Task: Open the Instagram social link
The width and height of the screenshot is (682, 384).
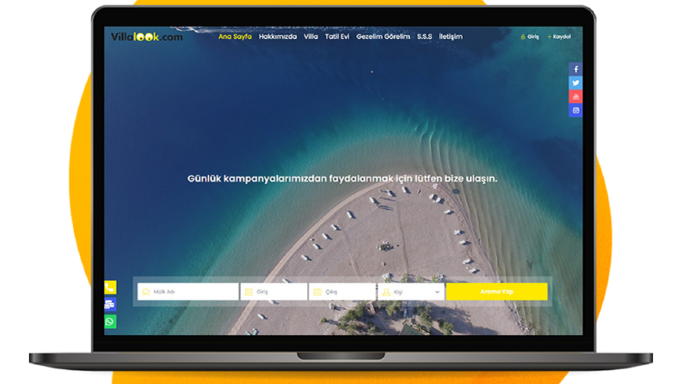Action: point(575,110)
